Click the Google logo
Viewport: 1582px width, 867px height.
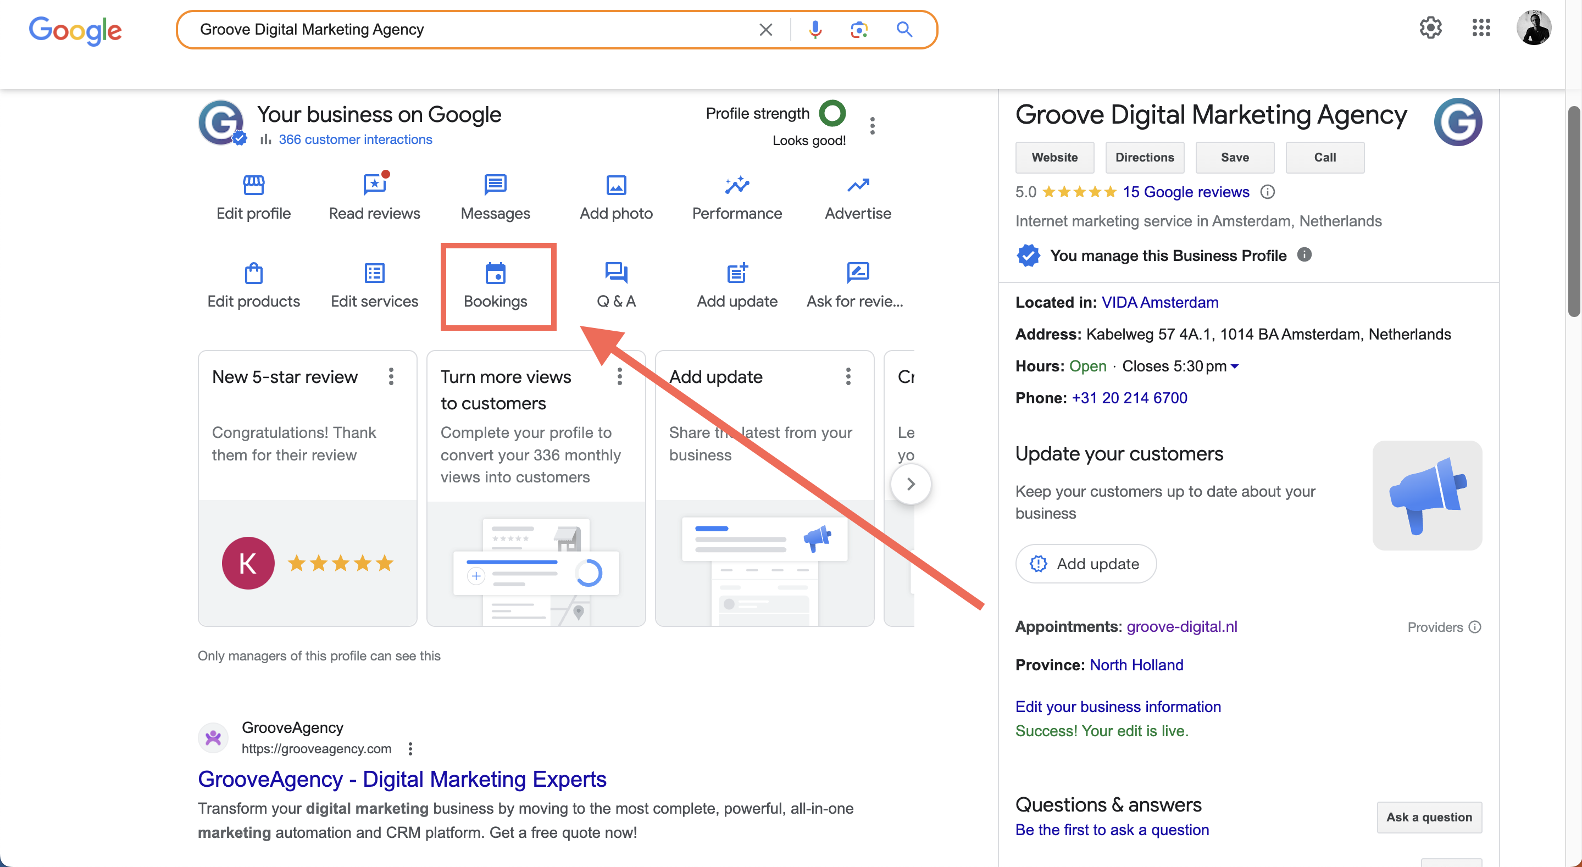click(x=75, y=30)
